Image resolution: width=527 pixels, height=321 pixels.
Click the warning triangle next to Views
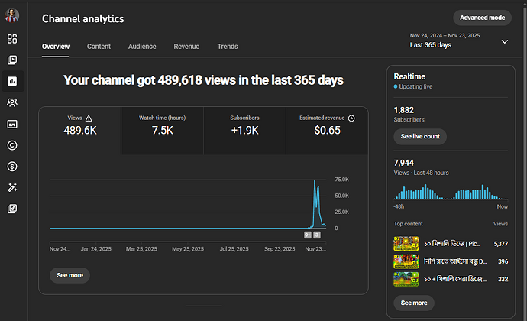[89, 118]
